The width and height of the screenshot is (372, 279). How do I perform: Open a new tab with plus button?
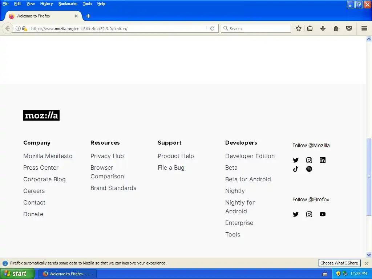click(x=88, y=16)
